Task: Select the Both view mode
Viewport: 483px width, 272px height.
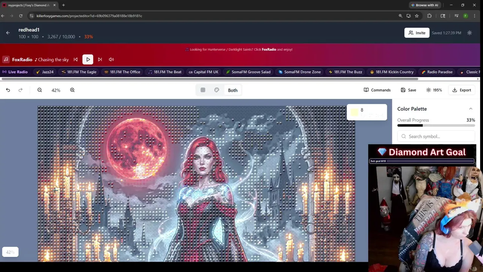Action: point(233,90)
